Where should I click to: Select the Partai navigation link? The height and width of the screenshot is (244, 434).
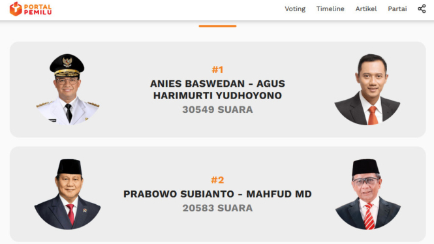click(x=397, y=9)
